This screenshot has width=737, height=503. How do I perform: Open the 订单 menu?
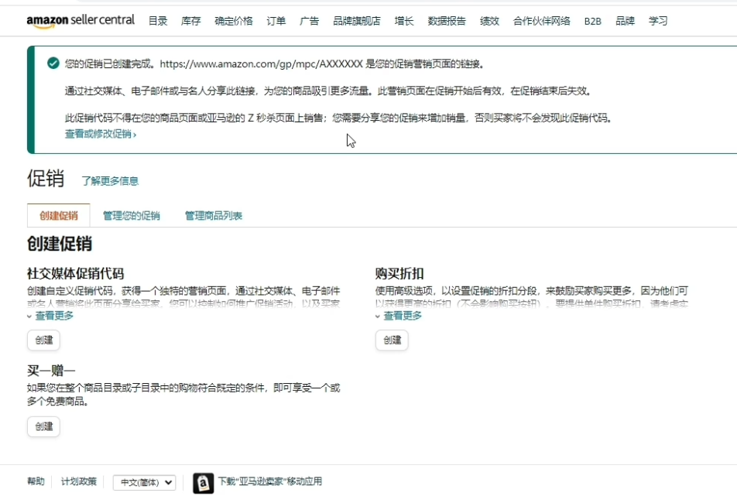pyautogui.click(x=276, y=21)
